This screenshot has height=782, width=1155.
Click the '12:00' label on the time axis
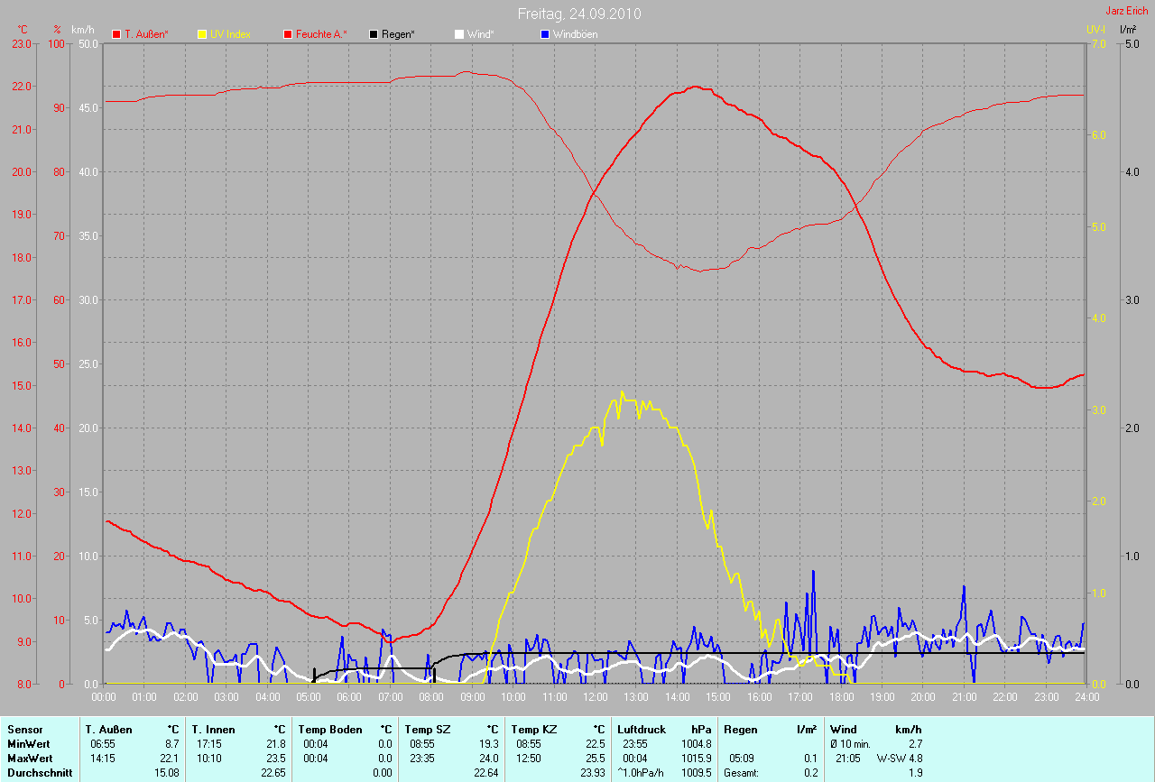pos(595,697)
